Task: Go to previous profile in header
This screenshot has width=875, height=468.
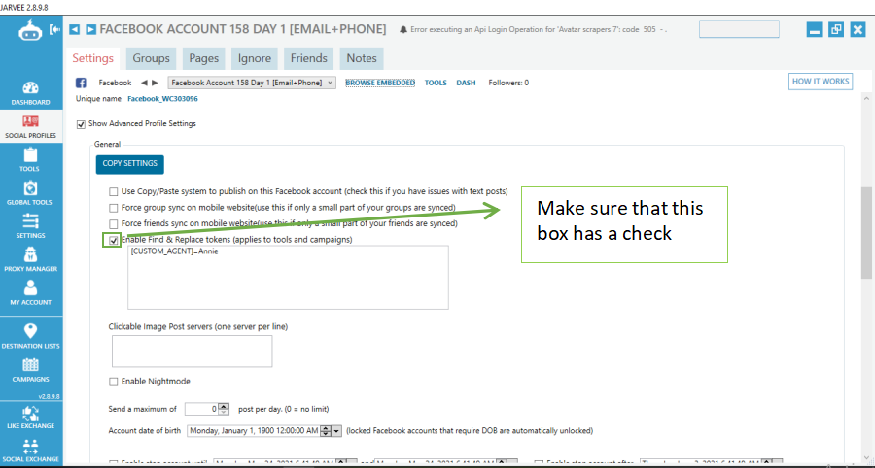Action: pyautogui.click(x=74, y=29)
